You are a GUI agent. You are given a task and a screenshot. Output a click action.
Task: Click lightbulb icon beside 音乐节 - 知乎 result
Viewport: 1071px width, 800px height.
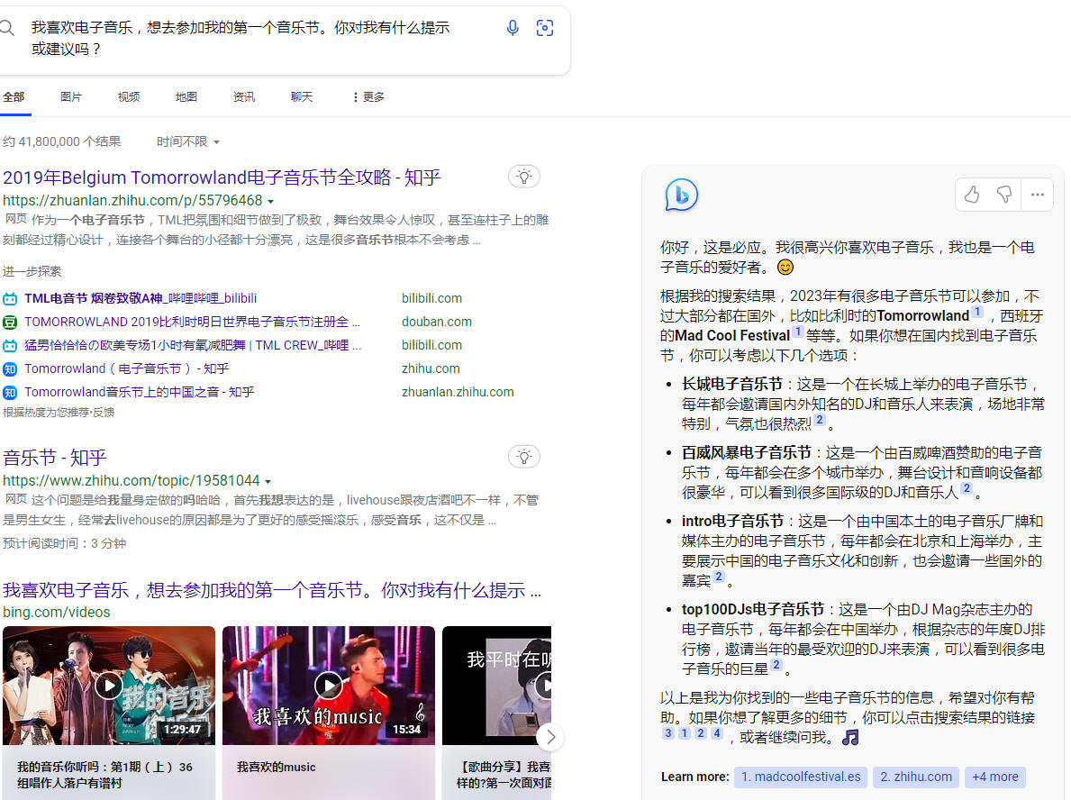tap(524, 457)
